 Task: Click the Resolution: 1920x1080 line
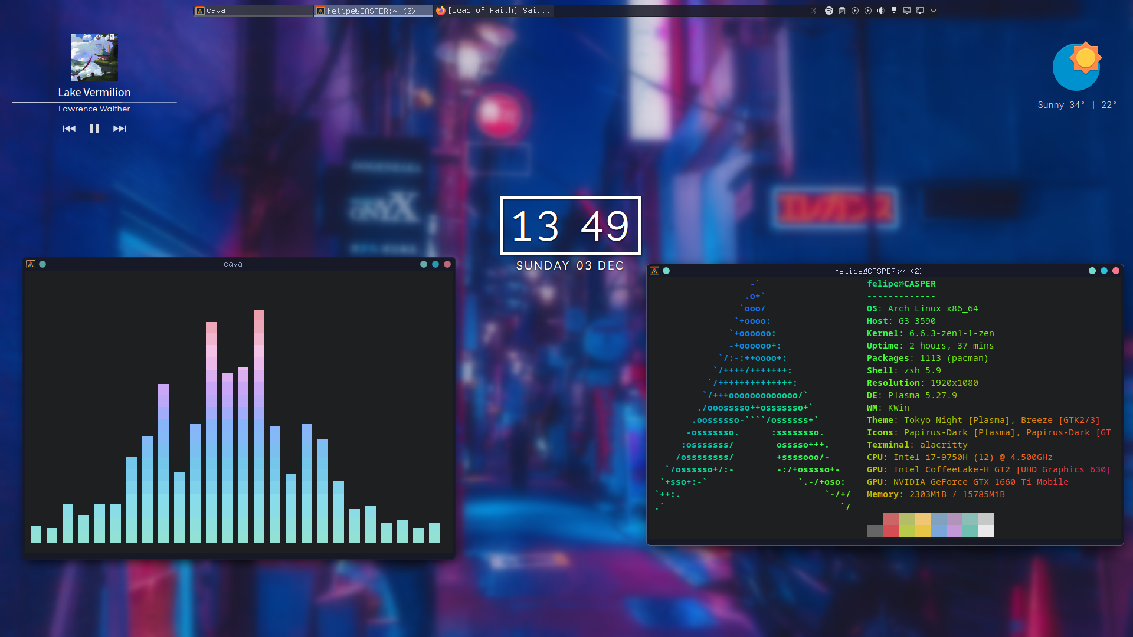(922, 383)
